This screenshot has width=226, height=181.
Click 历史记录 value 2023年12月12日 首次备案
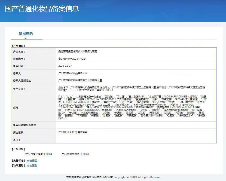[73, 132]
